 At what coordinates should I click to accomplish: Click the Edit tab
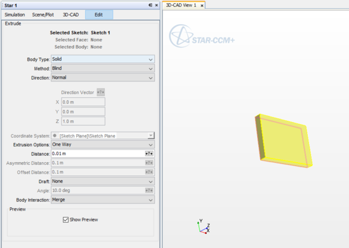pyautogui.click(x=99, y=15)
